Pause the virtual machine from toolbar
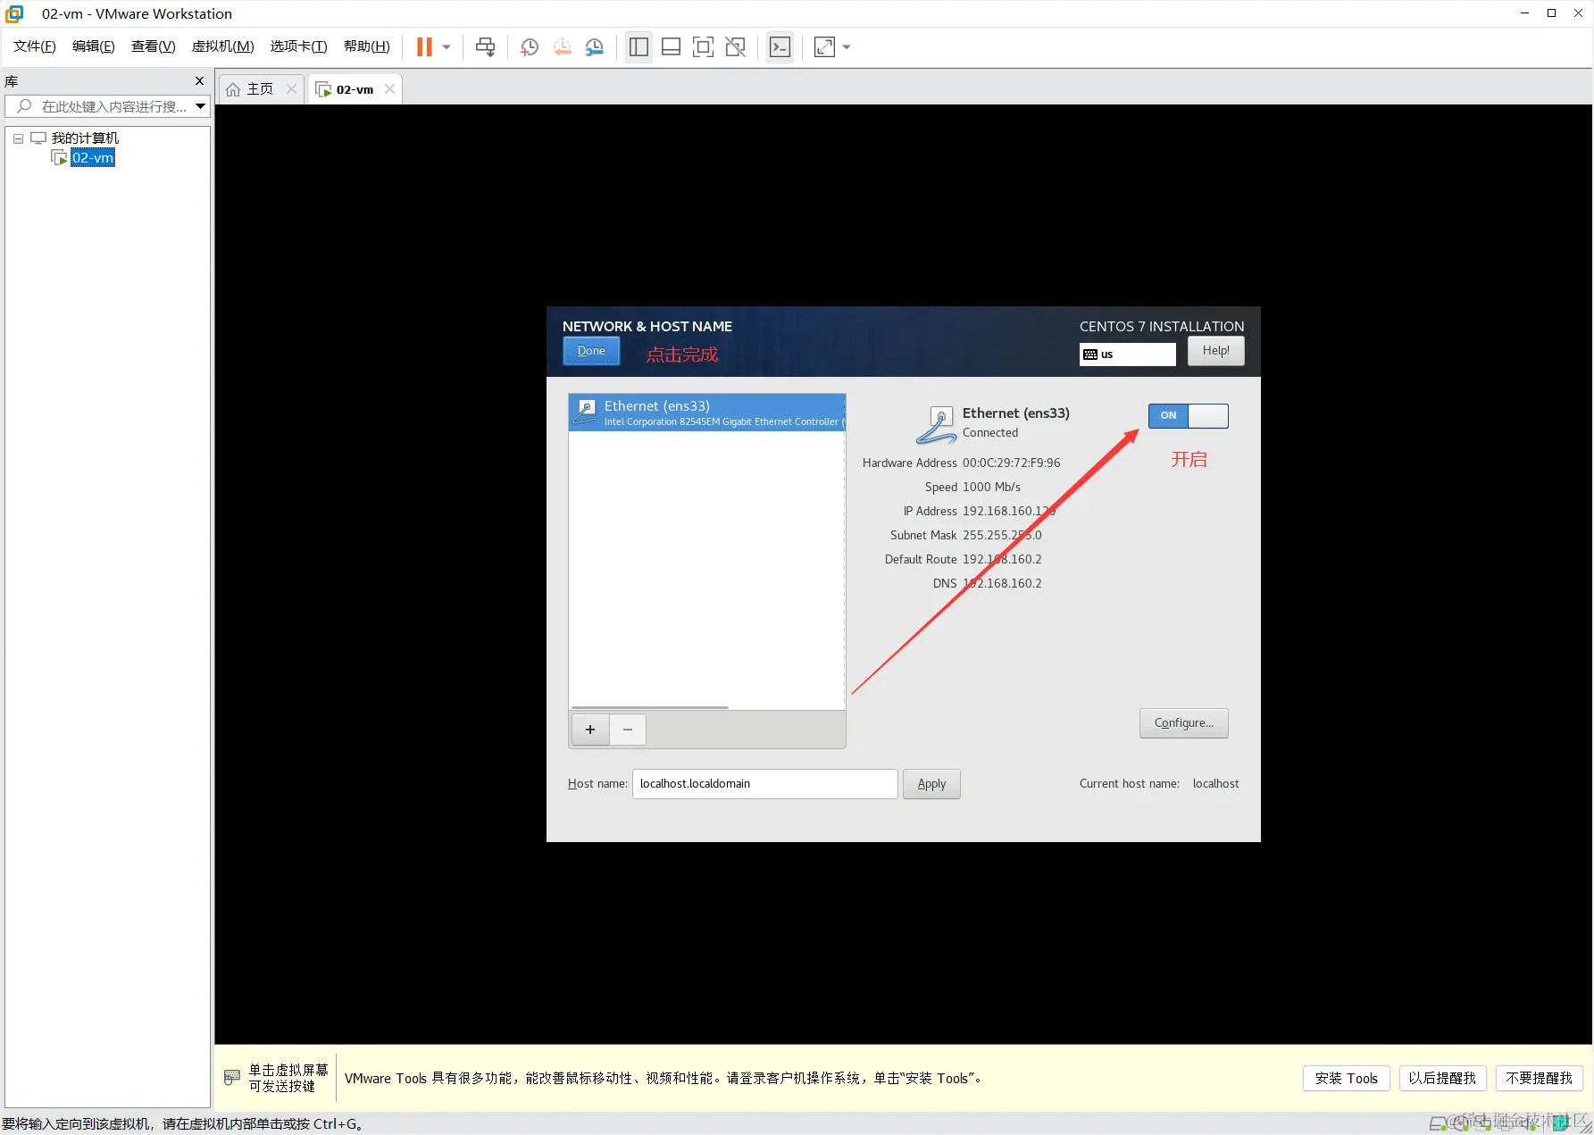Image resolution: width=1594 pixels, height=1135 pixels. click(424, 47)
